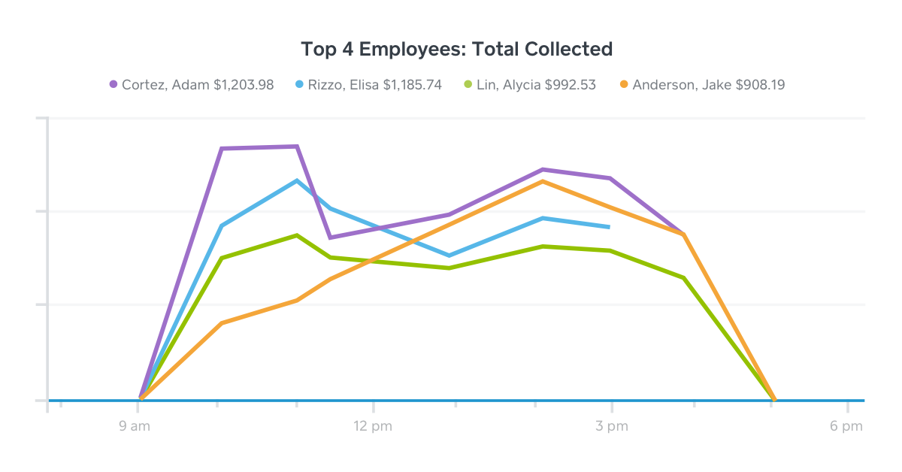The image size is (902, 472).
Task: Click the green line's peak near 11 am
Action: tap(297, 235)
